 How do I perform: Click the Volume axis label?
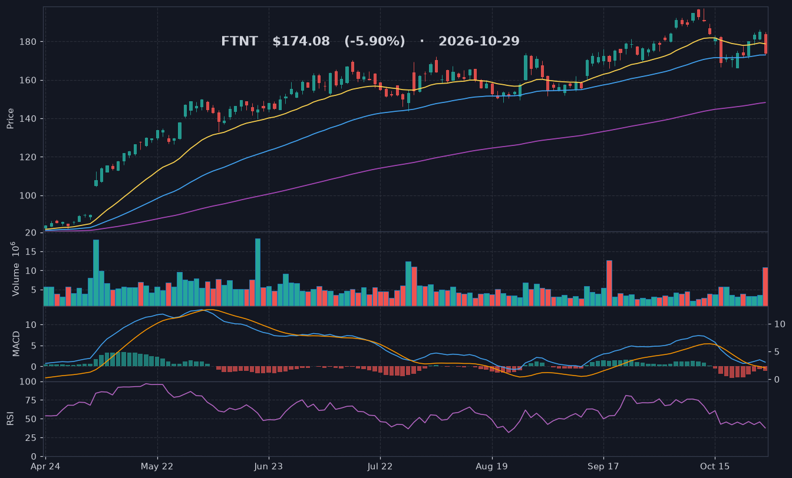pyautogui.click(x=16, y=269)
